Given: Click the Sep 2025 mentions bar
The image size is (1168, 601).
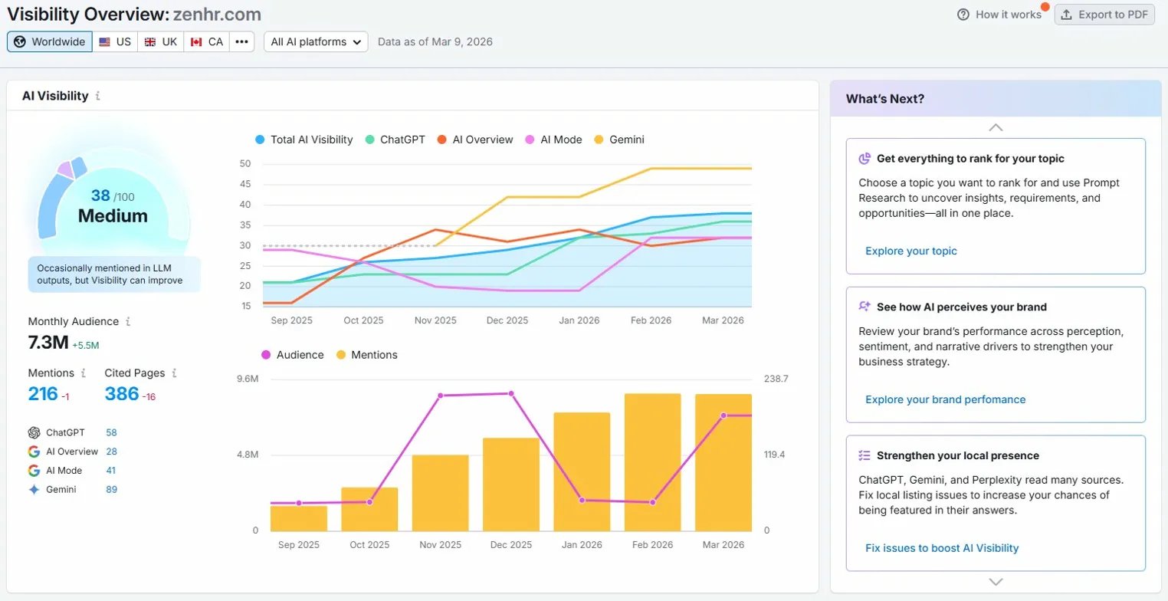Looking at the screenshot, I should pos(299,518).
